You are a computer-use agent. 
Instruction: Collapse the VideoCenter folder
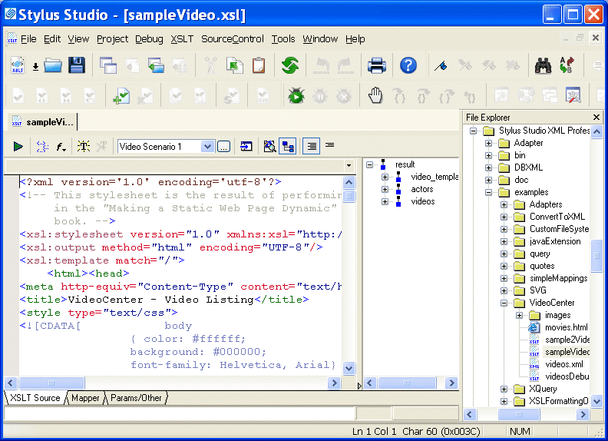[504, 303]
